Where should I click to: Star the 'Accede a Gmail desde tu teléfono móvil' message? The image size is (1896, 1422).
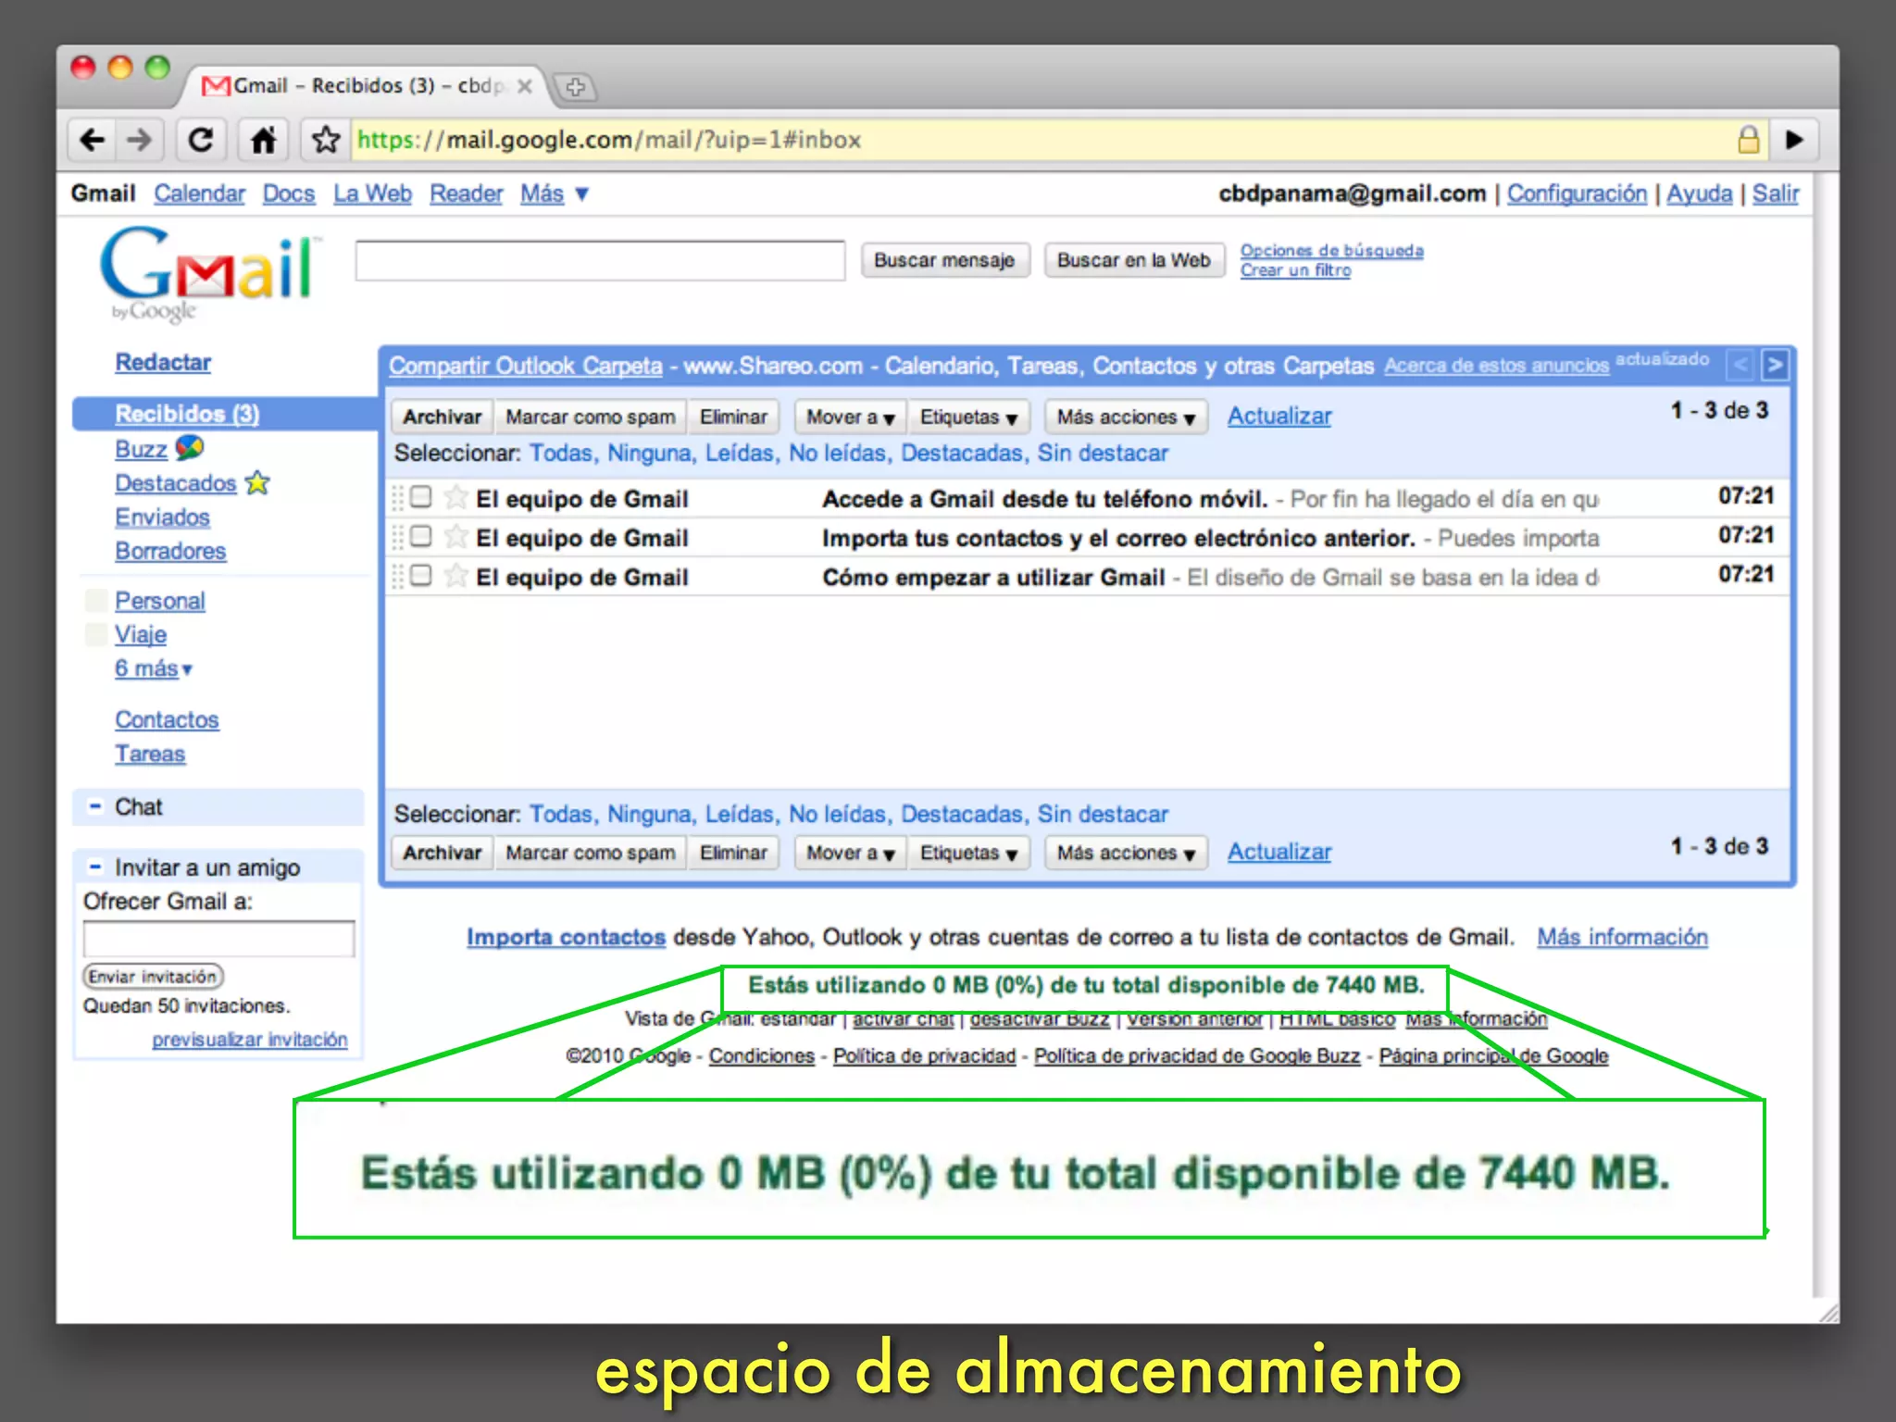pos(455,497)
